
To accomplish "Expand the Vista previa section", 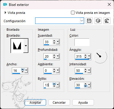I will pos(5,13).
